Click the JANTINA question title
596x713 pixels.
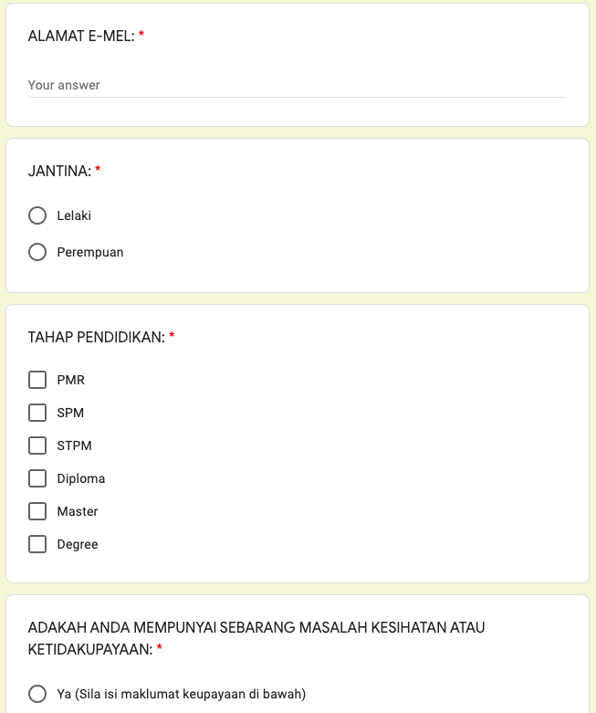(59, 171)
